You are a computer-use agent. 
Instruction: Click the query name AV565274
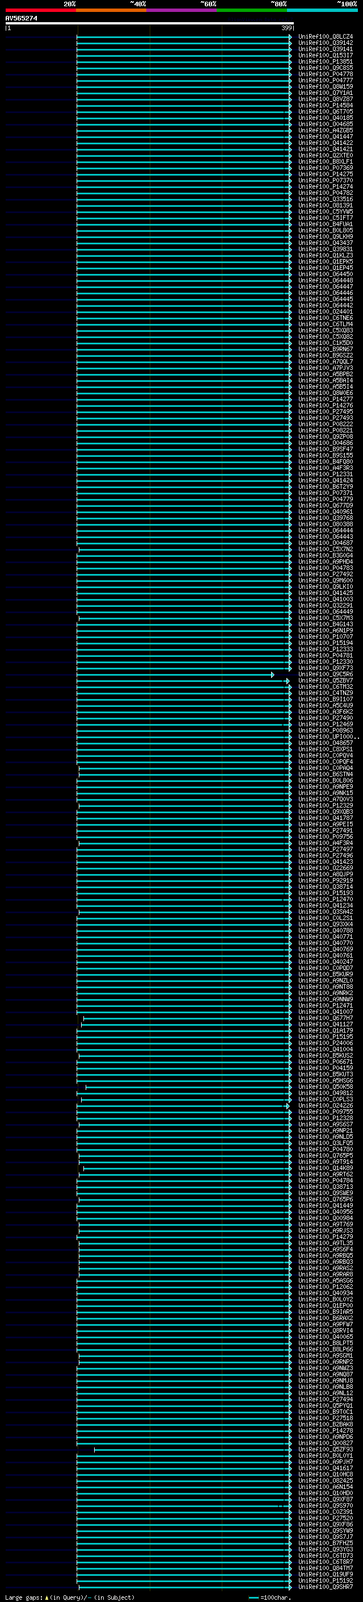22,19
